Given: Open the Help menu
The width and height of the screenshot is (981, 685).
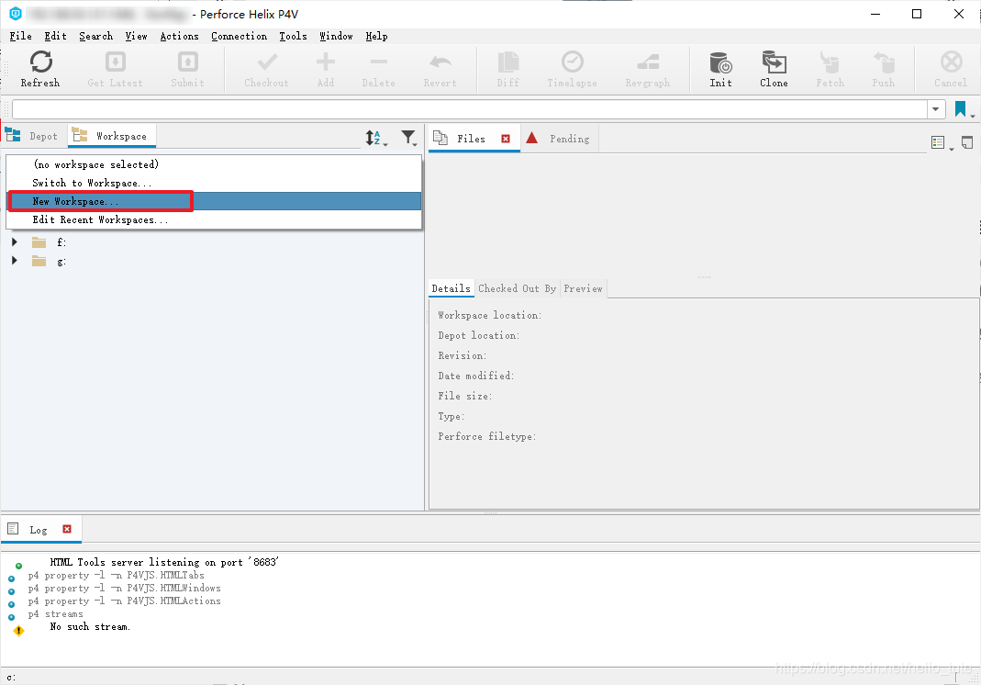Looking at the screenshot, I should tap(376, 37).
